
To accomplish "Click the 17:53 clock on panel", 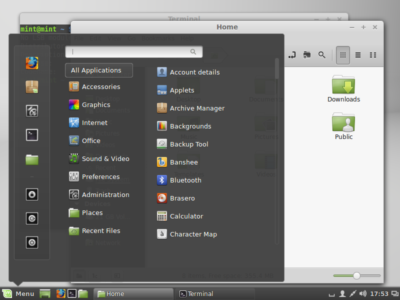I will (x=379, y=294).
